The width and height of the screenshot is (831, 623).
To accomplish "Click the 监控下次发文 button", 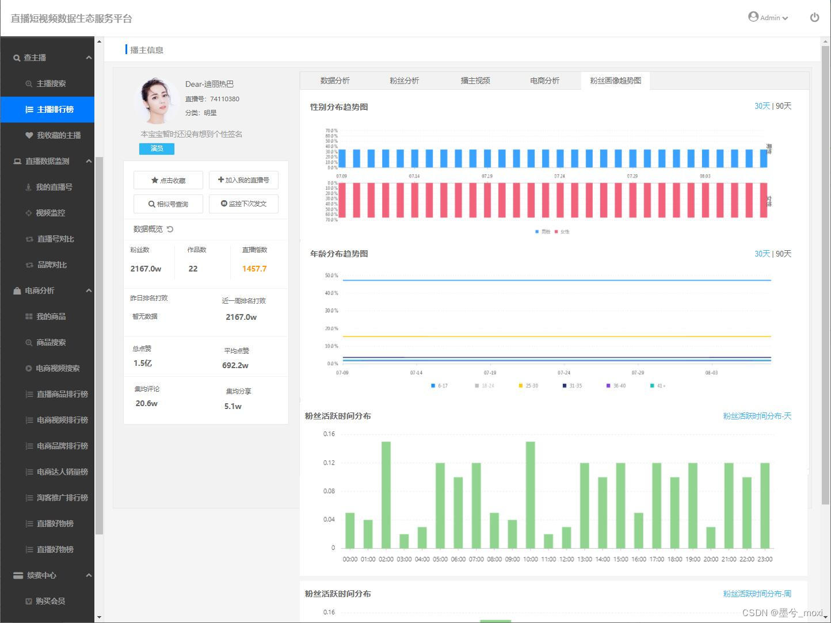I will click(x=243, y=204).
